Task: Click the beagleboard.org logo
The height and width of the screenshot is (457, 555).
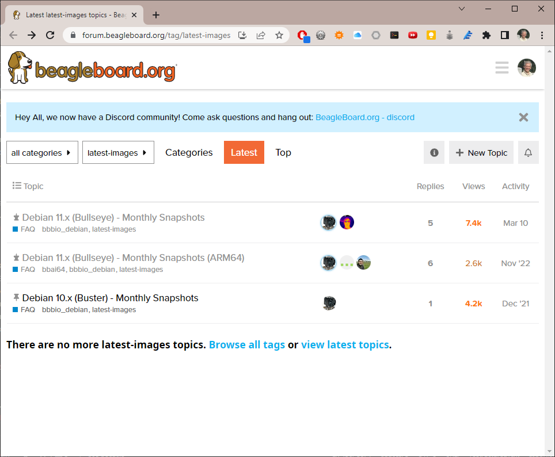Action: [x=92, y=67]
